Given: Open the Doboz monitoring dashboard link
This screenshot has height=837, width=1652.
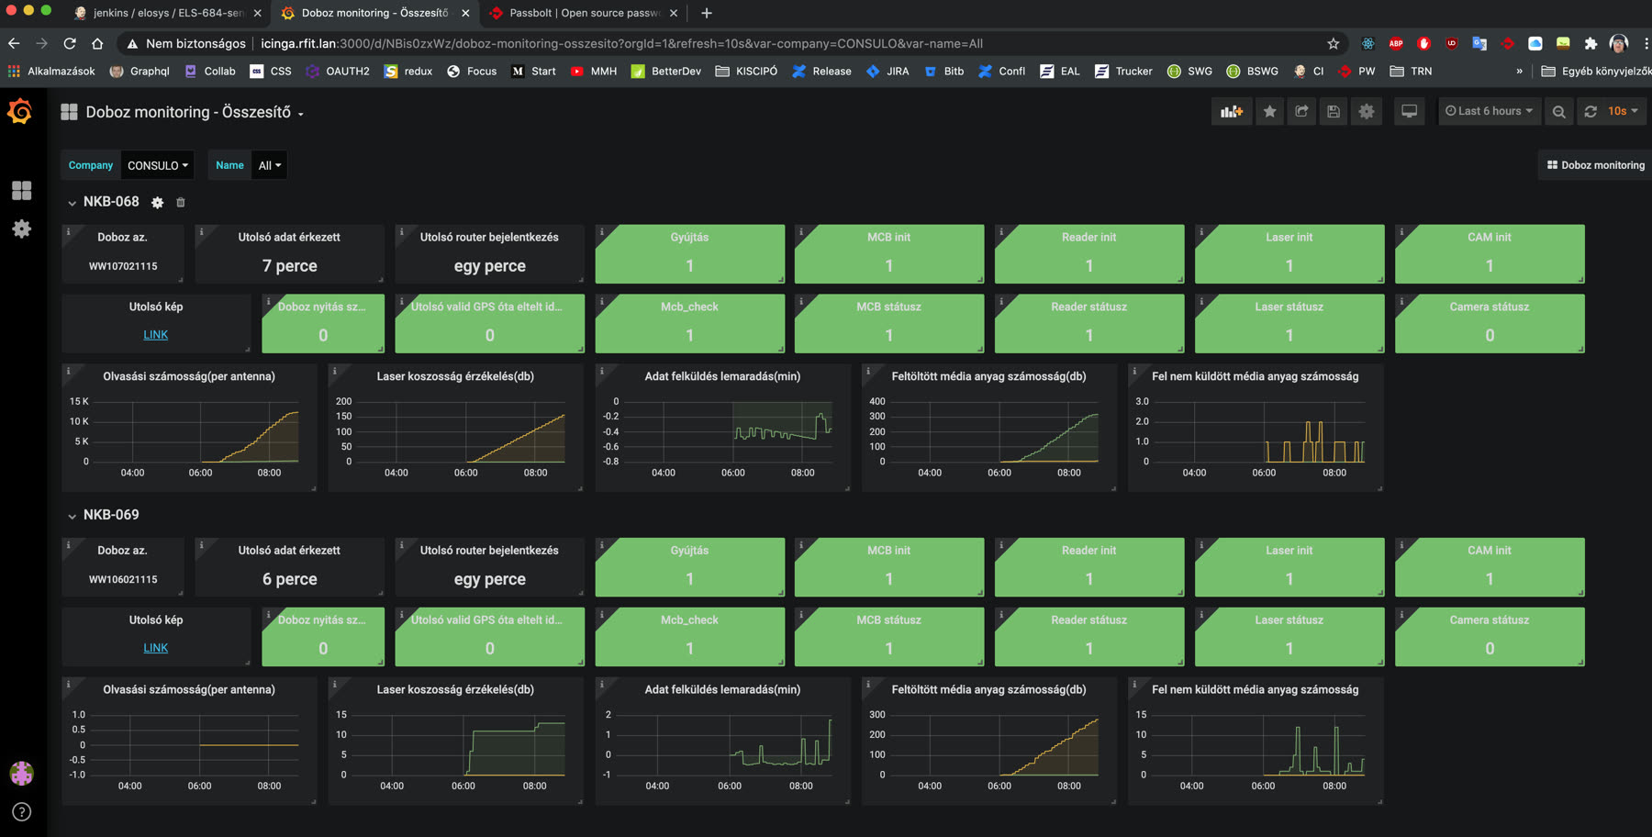Looking at the screenshot, I should click(1596, 165).
